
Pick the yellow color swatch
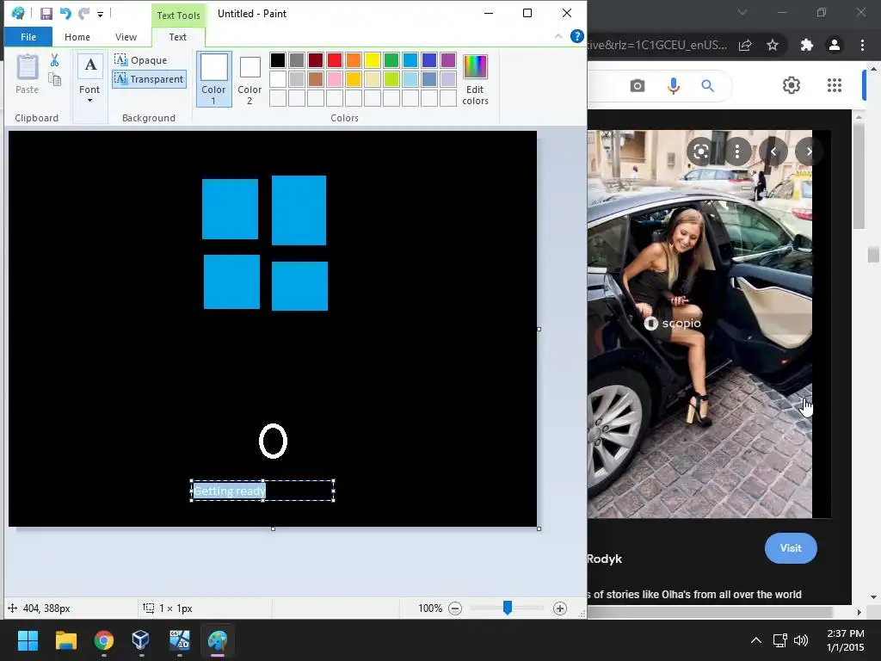372,60
